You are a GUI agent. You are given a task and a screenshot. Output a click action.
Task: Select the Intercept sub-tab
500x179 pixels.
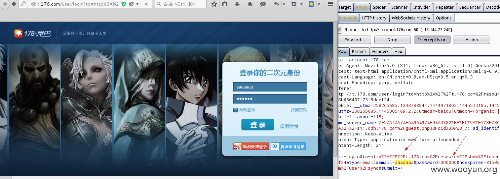tap(348, 18)
